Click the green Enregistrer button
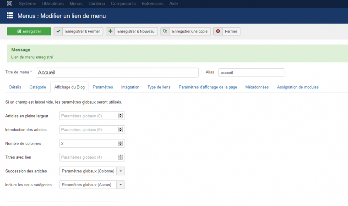348x206 pixels. click(29, 31)
